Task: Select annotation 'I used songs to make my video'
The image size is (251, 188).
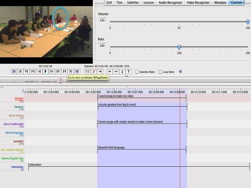Action: coord(142,98)
